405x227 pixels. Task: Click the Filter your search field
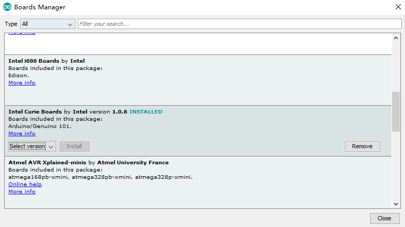240,24
